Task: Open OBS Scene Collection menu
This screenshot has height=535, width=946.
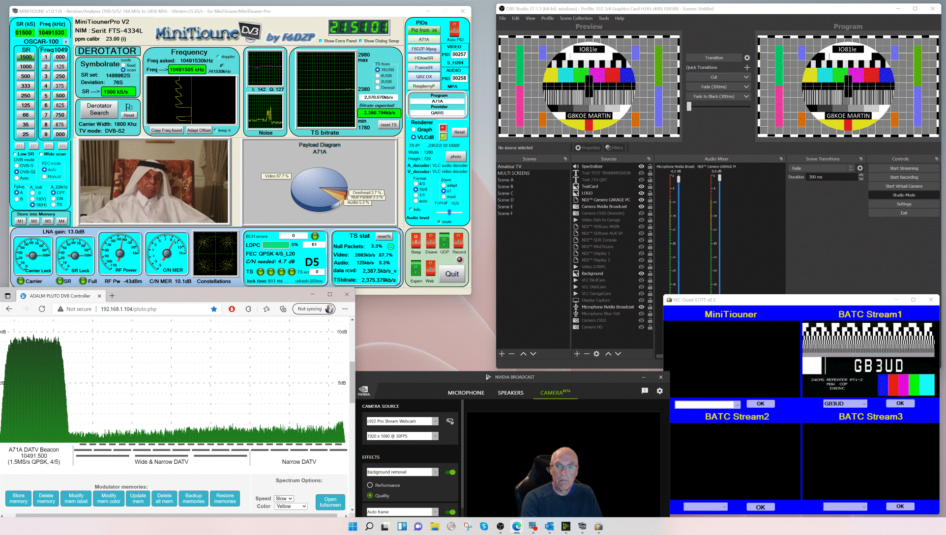Action: pyautogui.click(x=576, y=18)
